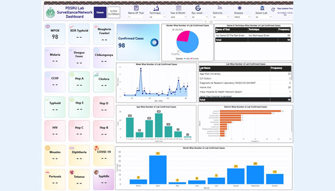The height and width of the screenshot is (191, 335).
Task: Click the Confirmed Cases 98 card
Action: click(138, 42)
